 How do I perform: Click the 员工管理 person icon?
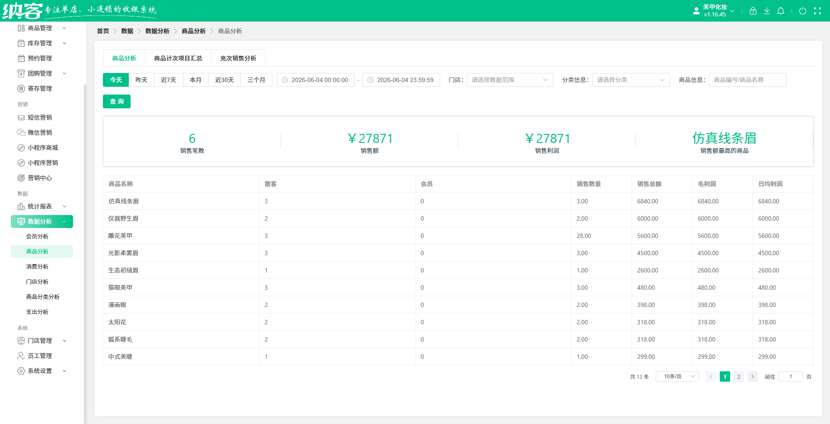coord(21,356)
